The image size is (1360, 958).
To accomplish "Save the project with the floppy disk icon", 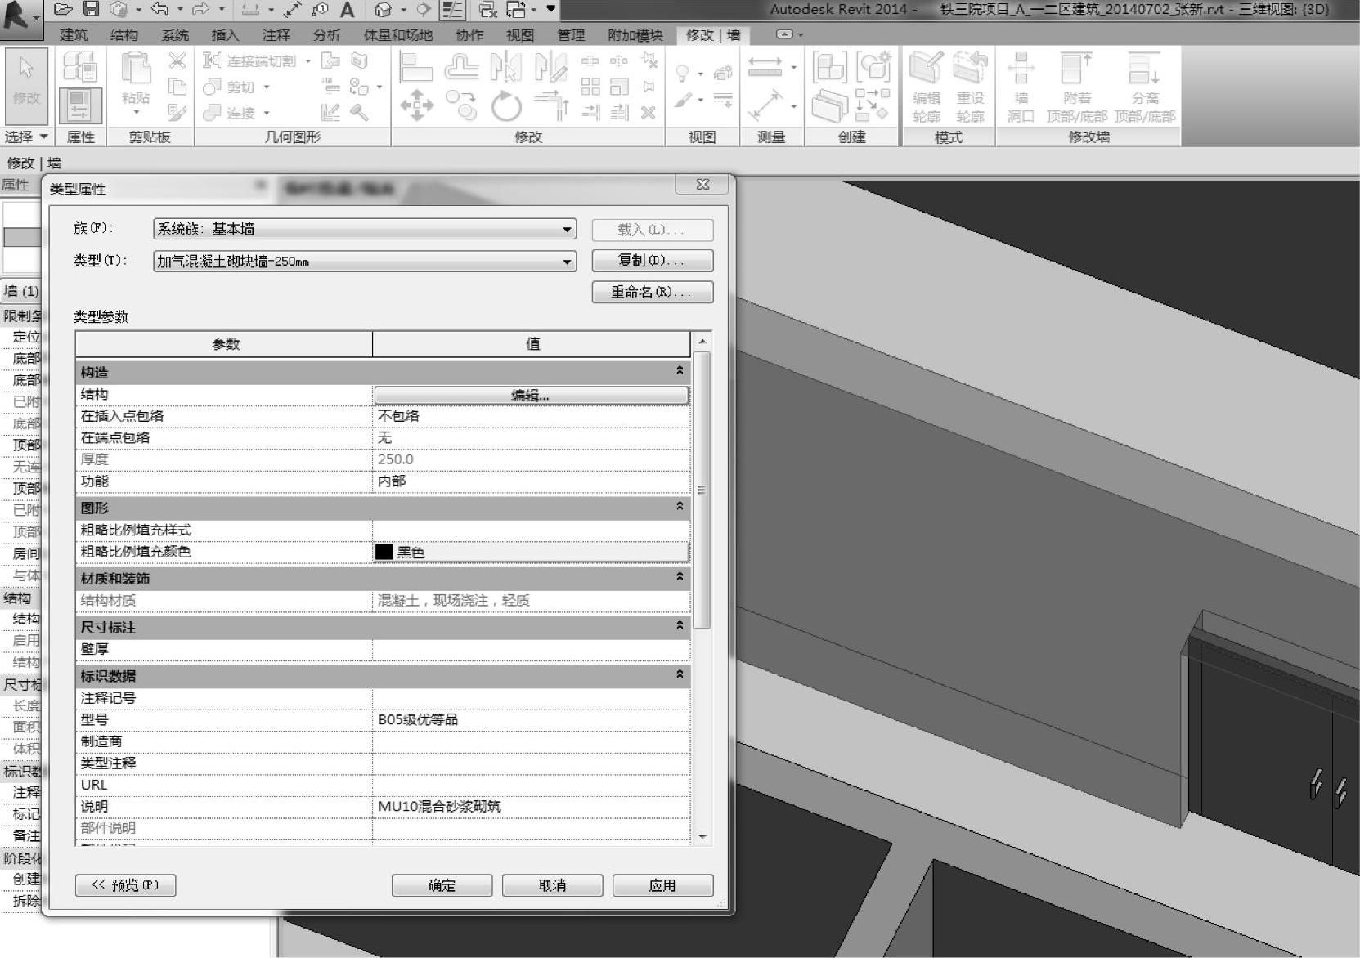I will 91,10.
